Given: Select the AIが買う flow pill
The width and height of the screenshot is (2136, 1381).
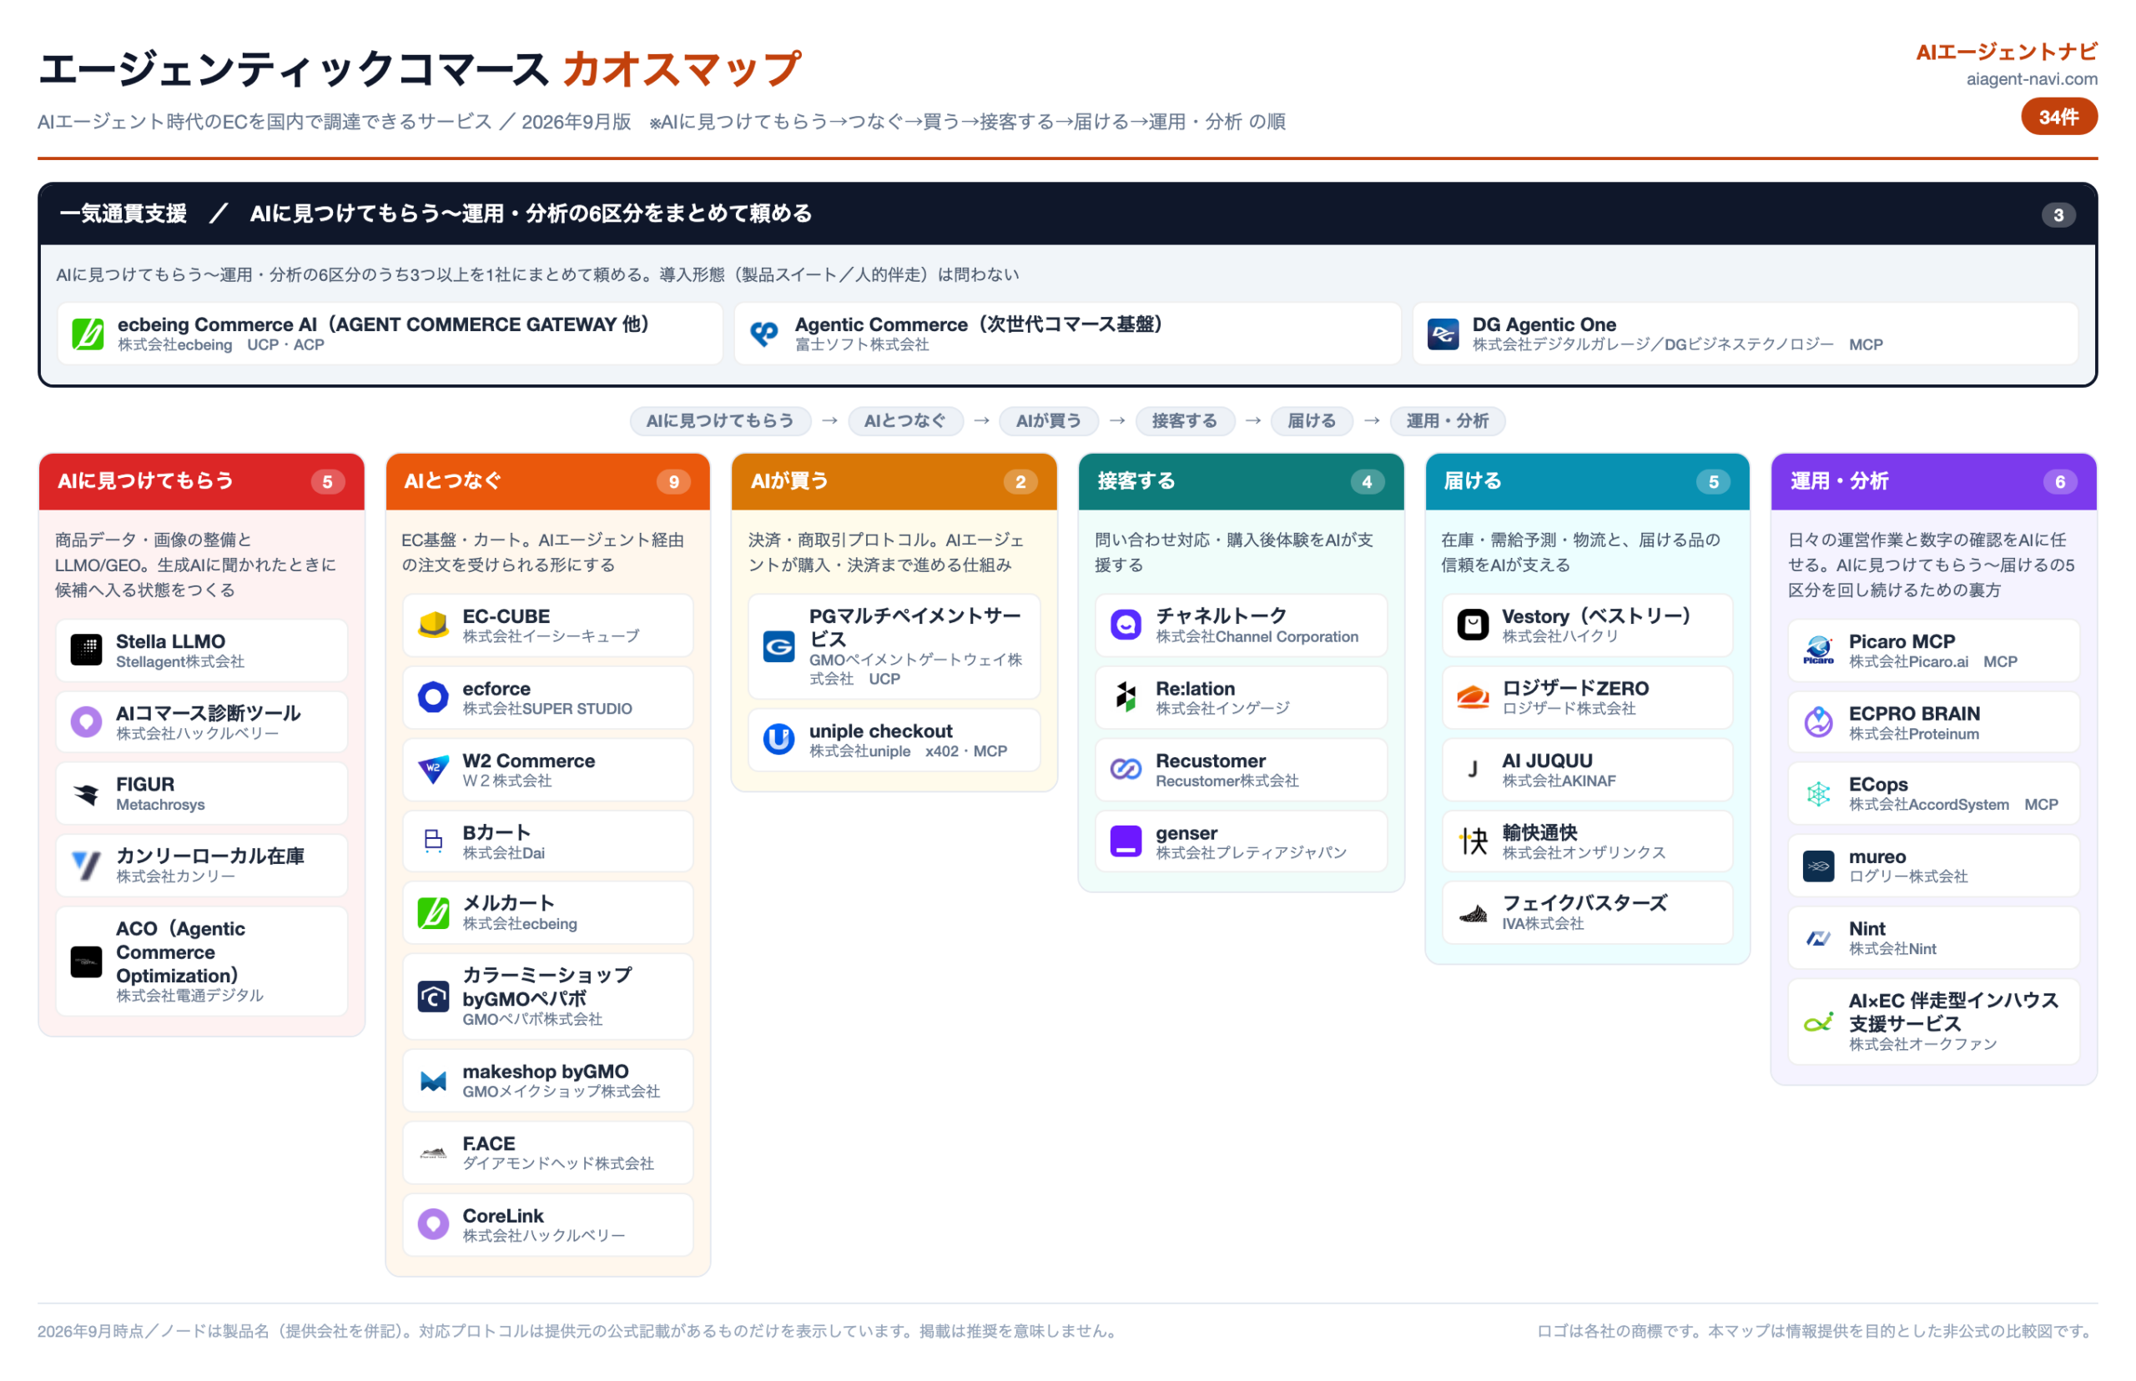Looking at the screenshot, I should (1048, 420).
